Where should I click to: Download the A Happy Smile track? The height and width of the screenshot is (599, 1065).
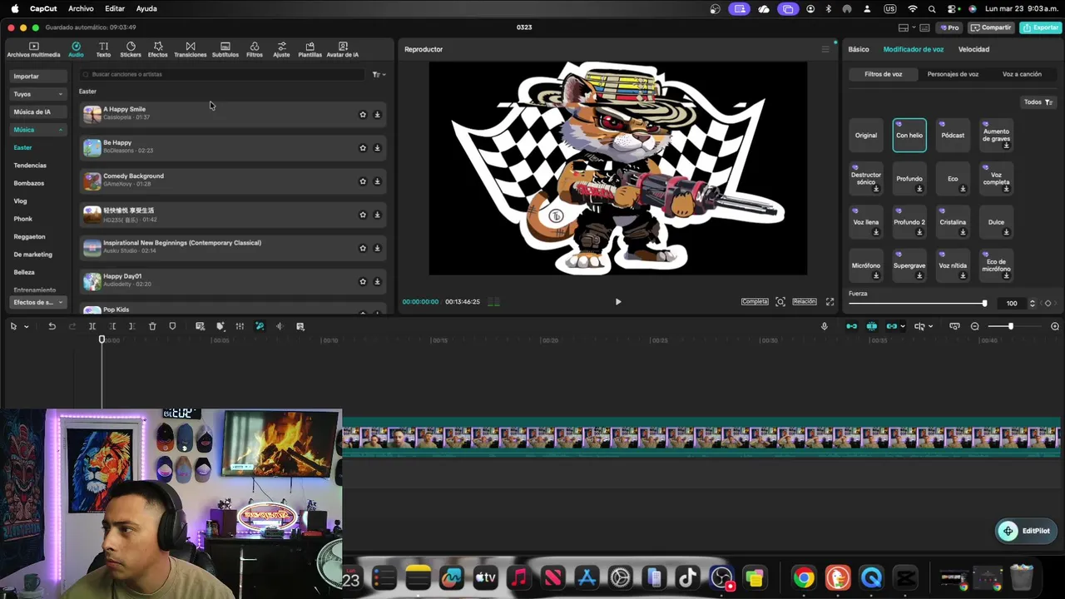pyautogui.click(x=377, y=115)
